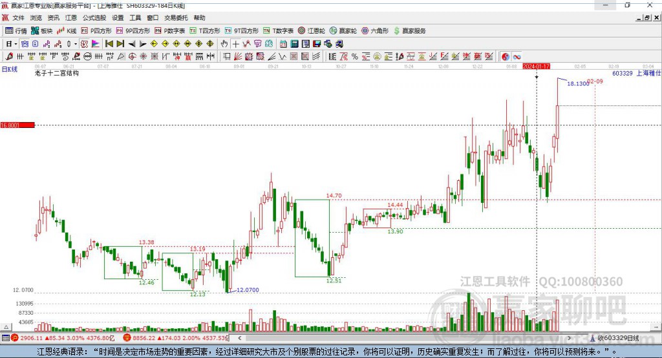Image resolution: width=662 pixels, height=358 pixels.
Task: Open the 资讯 menu
Action: coord(53,17)
